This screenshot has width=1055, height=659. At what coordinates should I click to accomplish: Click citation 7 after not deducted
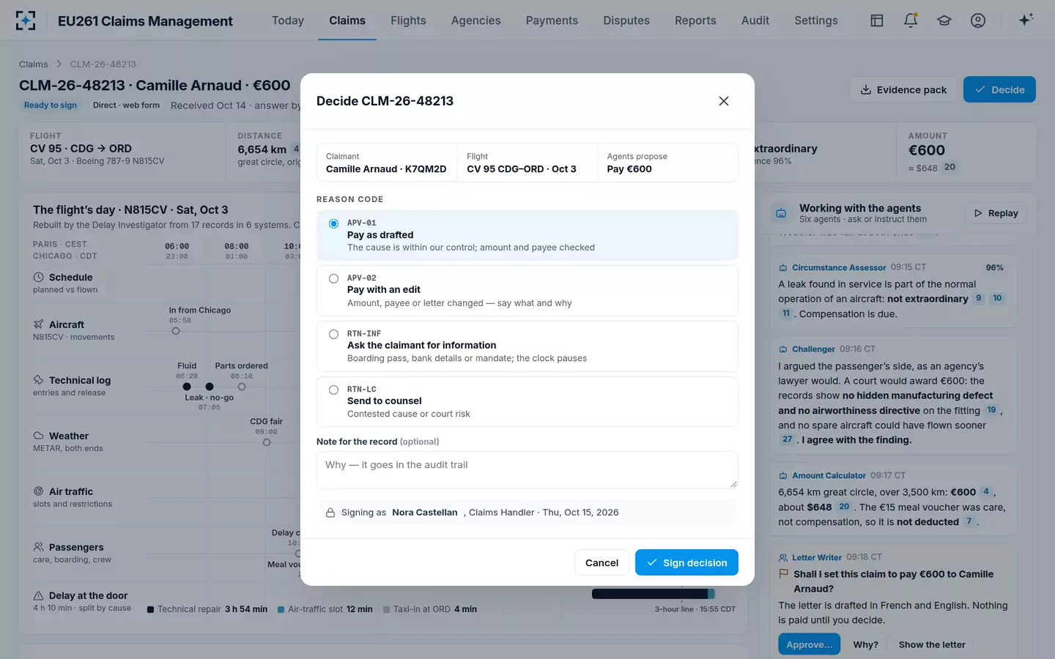pos(969,521)
